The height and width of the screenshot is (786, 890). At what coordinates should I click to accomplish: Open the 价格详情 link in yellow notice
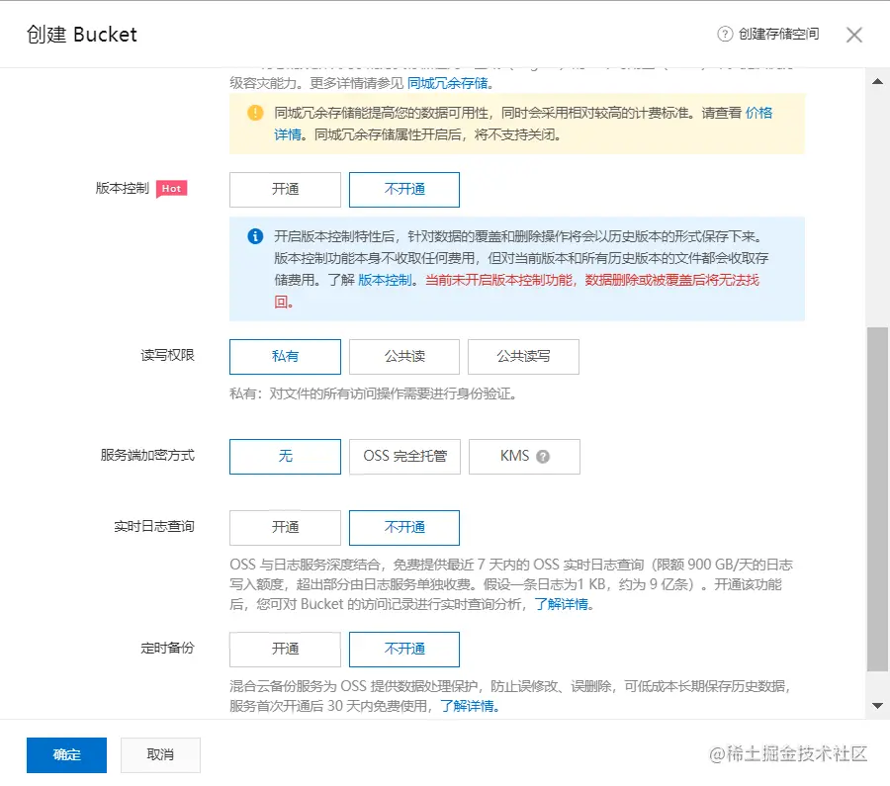tap(758, 113)
